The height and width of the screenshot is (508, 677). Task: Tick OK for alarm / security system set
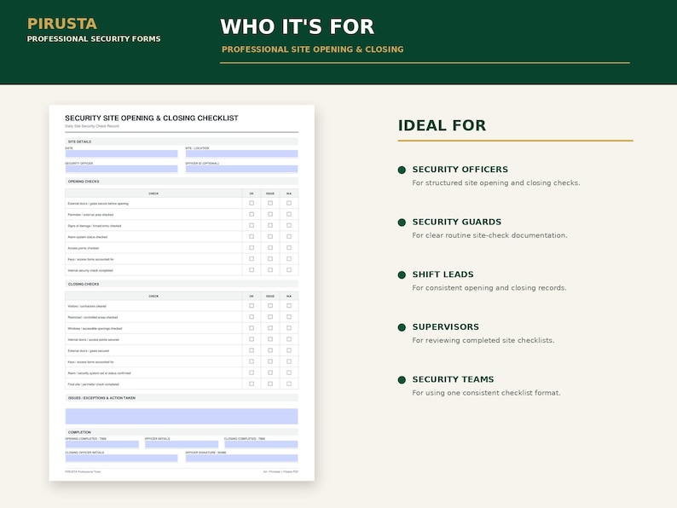tap(252, 373)
